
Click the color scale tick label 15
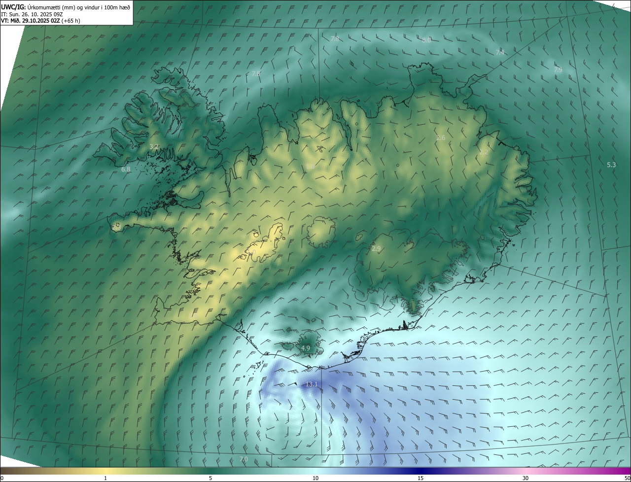(421, 478)
